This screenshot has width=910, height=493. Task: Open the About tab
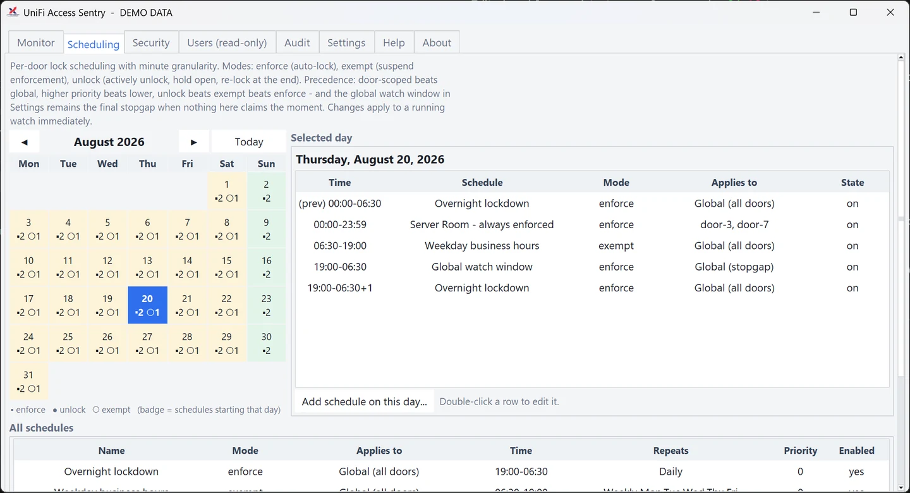tap(437, 42)
